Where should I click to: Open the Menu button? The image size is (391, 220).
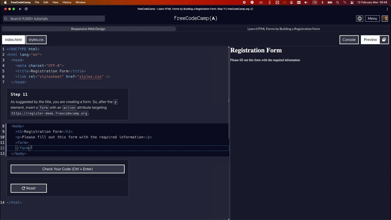(372, 19)
